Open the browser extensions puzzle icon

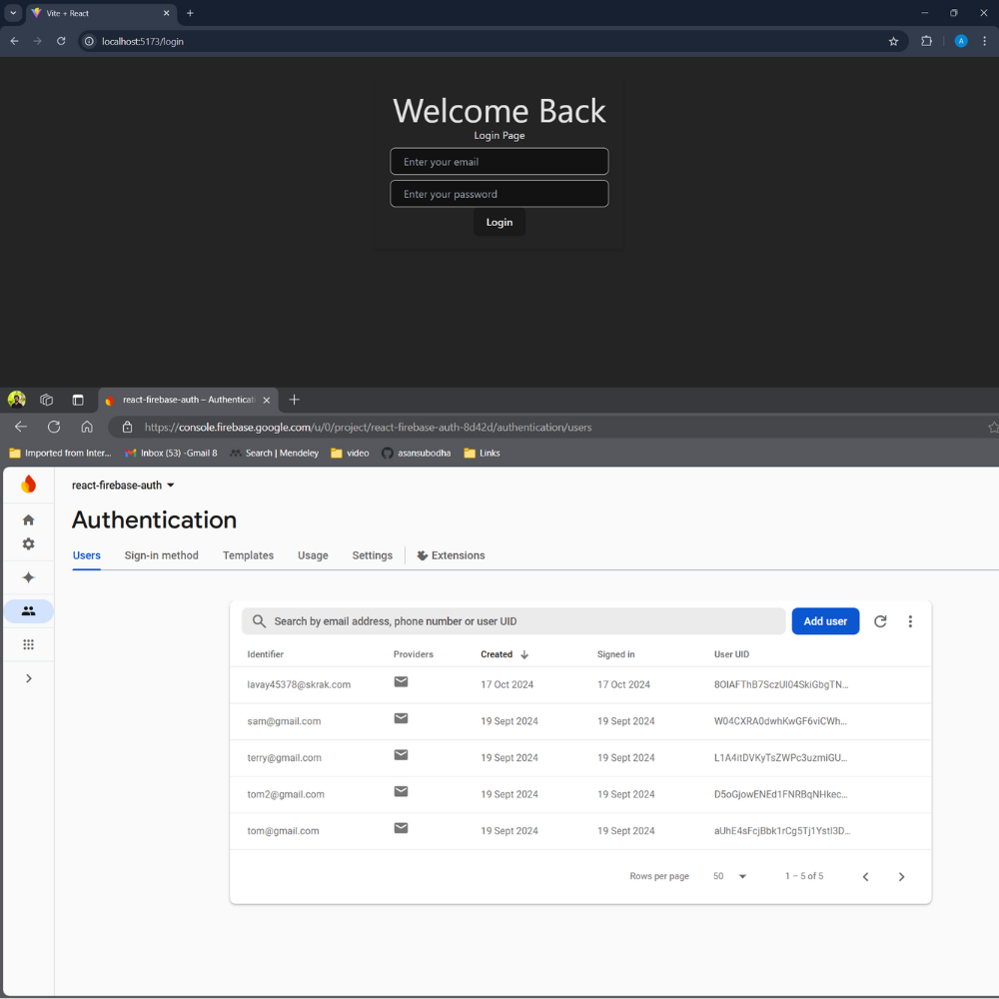[926, 41]
